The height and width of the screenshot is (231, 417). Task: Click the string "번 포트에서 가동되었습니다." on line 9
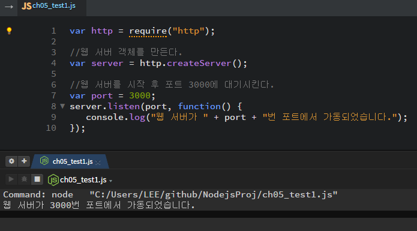pyautogui.click(x=330, y=117)
